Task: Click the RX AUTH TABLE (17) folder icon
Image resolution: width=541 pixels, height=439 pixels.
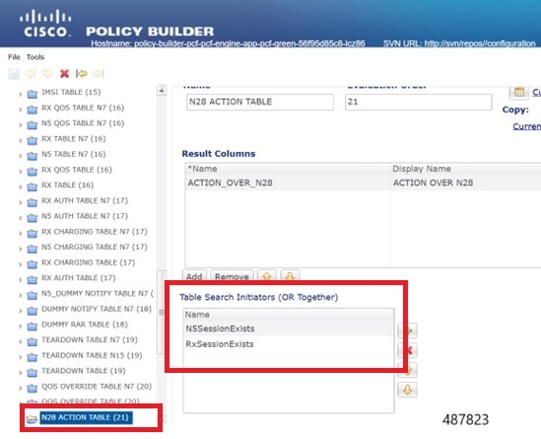Action: point(33,279)
